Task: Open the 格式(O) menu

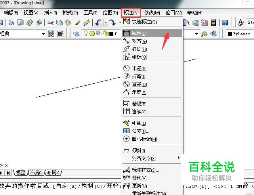Action: (70, 13)
